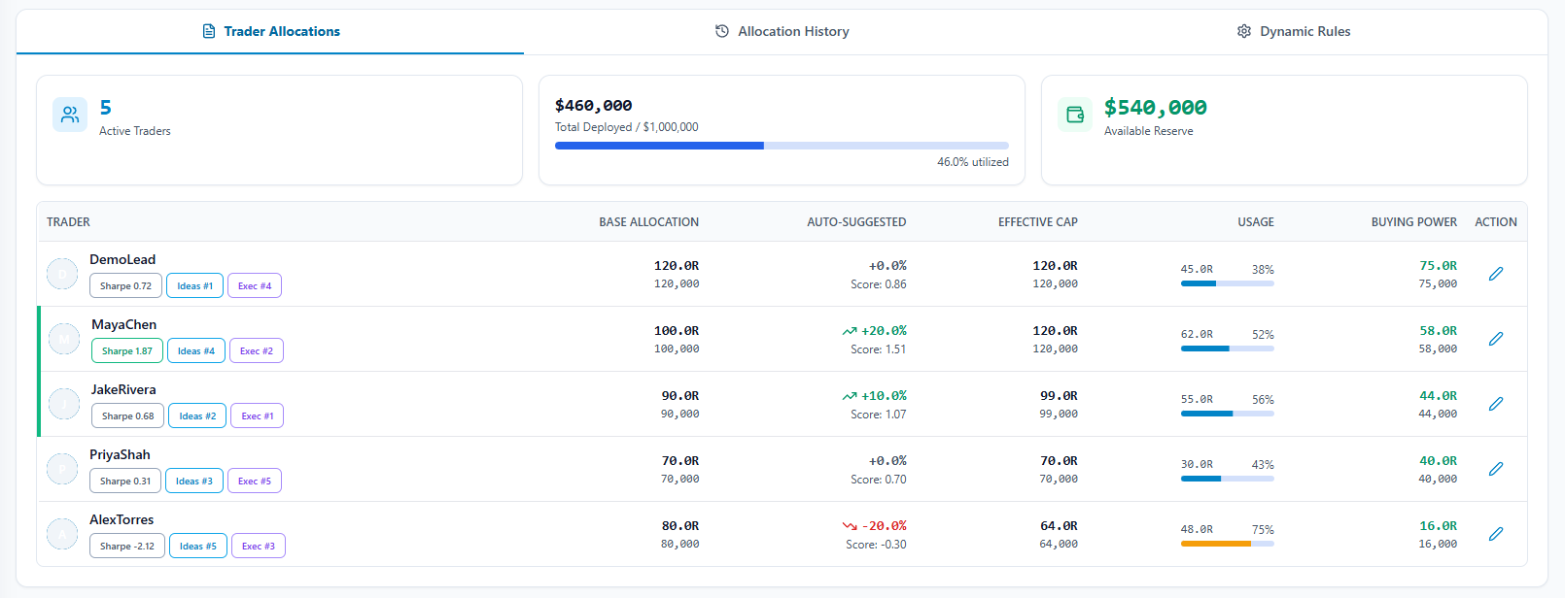Click MayaChen's +20.0% auto-suggested value
The image size is (1565, 598).
pyautogui.click(x=884, y=331)
